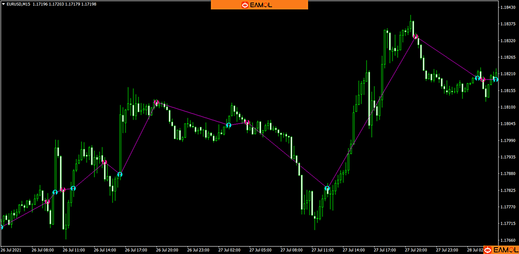Image resolution: width=519 pixels, height=254 pixels.
Task: Select the cyan marker at the 27 Jul 11:00 low
Action: point(327,188)
